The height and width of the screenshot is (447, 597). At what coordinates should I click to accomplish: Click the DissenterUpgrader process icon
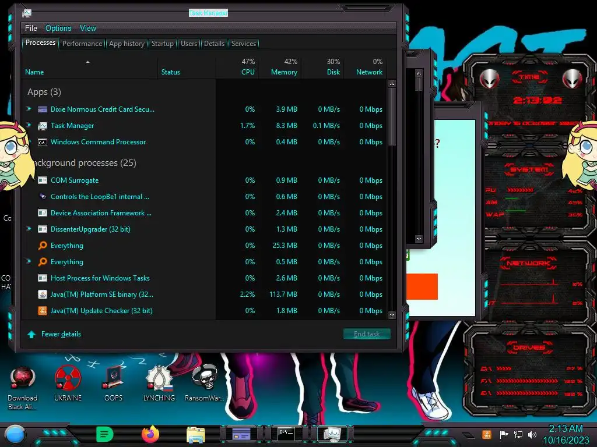coord(42,229)
